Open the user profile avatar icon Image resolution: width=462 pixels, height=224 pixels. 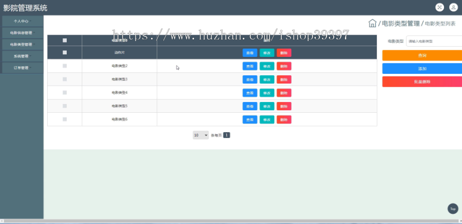coord(453,7)
